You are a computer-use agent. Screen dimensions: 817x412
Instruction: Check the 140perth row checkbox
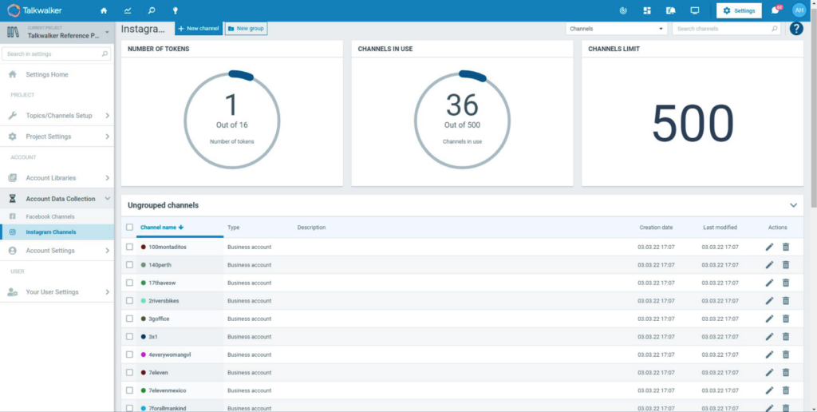tap(129, 265)
